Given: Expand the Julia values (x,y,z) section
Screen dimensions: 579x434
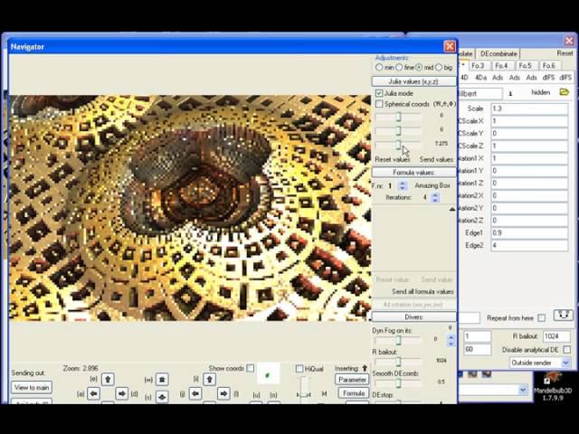Looking at the screenshot, I should coord(413,81).
